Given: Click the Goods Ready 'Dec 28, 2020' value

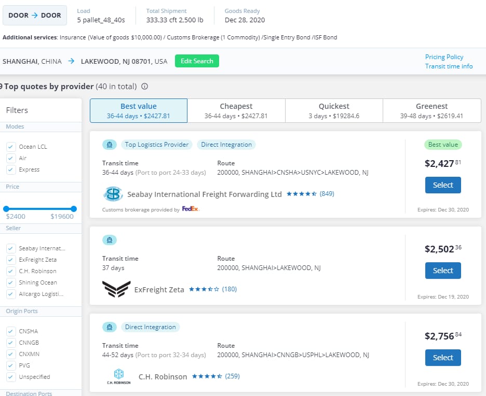Looking at the screenshot, I should [x=245, y=20].
